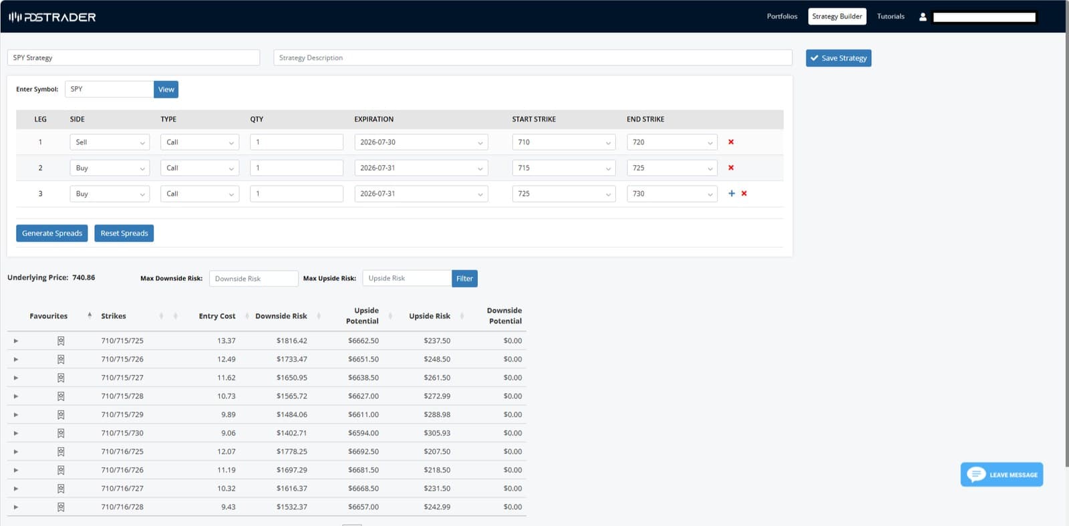Expand the 710/716/725 row
This screenshot has width=1069, height=526.
(x=16, y=452)
